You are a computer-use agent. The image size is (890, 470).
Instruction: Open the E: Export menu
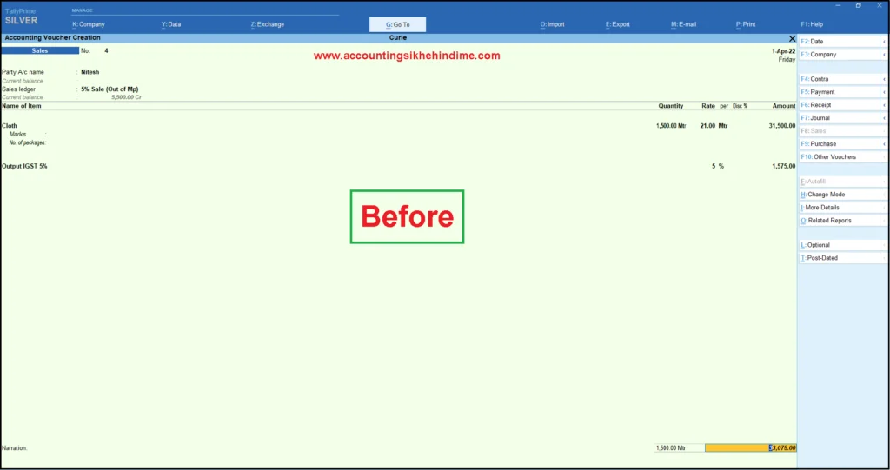click(618, 24)
